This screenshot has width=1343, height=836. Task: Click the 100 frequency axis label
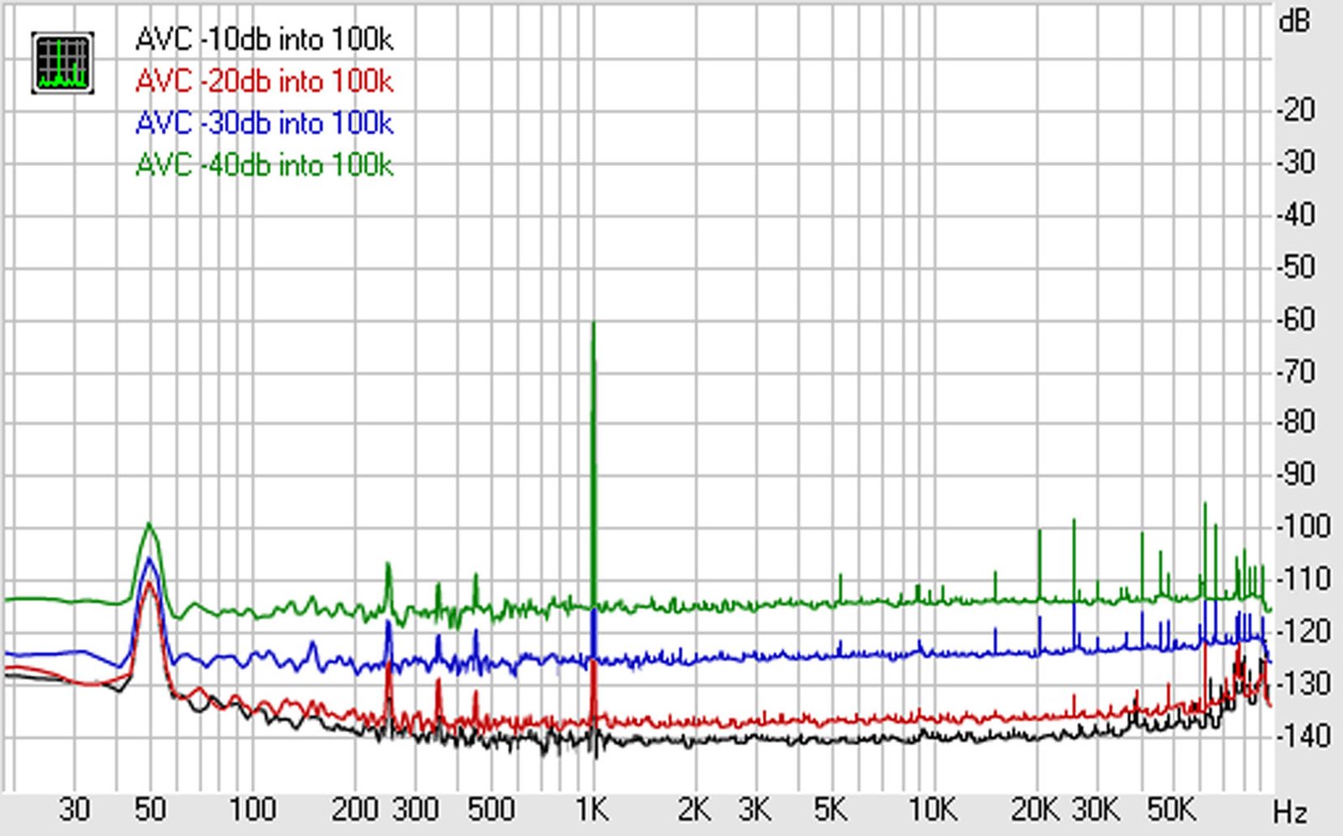[x=253, y=810]
